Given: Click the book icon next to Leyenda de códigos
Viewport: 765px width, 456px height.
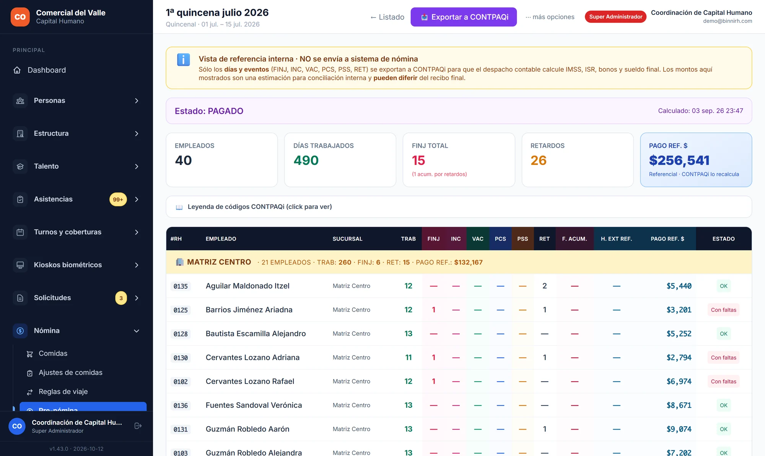Looking at the screenshot, I should click(x=179, y=207).
